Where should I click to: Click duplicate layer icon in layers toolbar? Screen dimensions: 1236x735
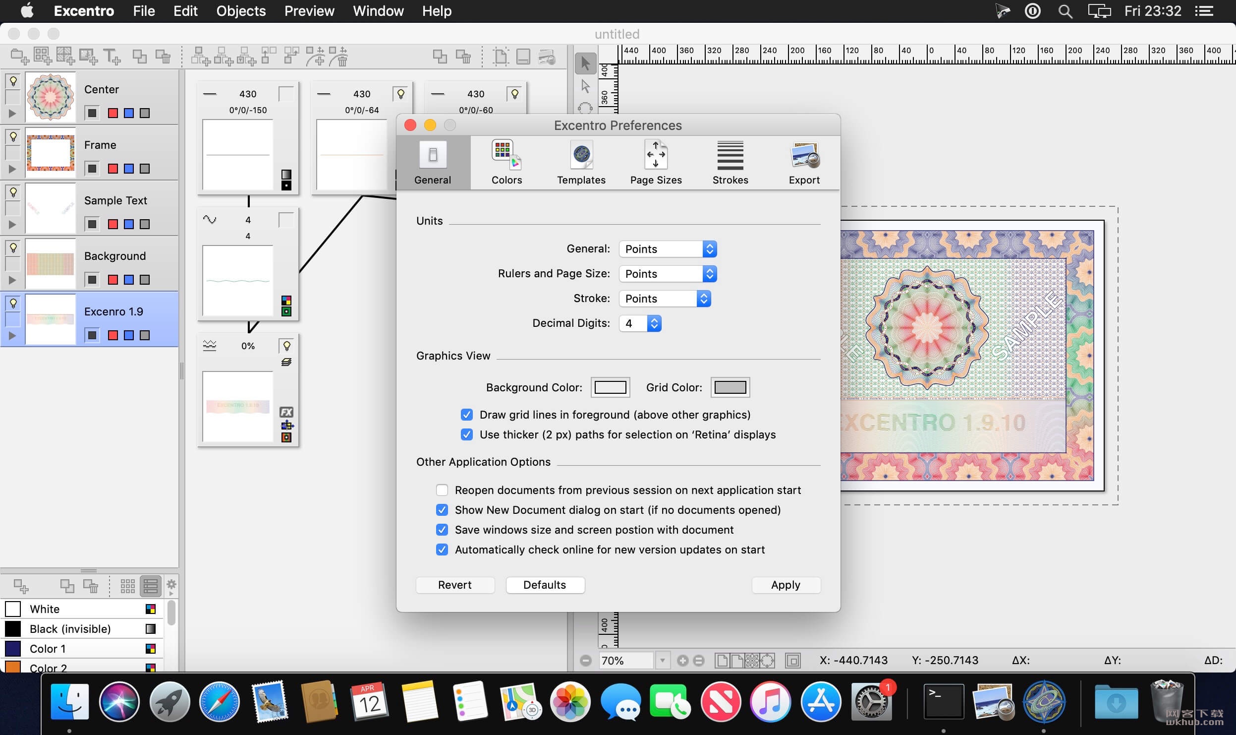[x=139, y=57]
